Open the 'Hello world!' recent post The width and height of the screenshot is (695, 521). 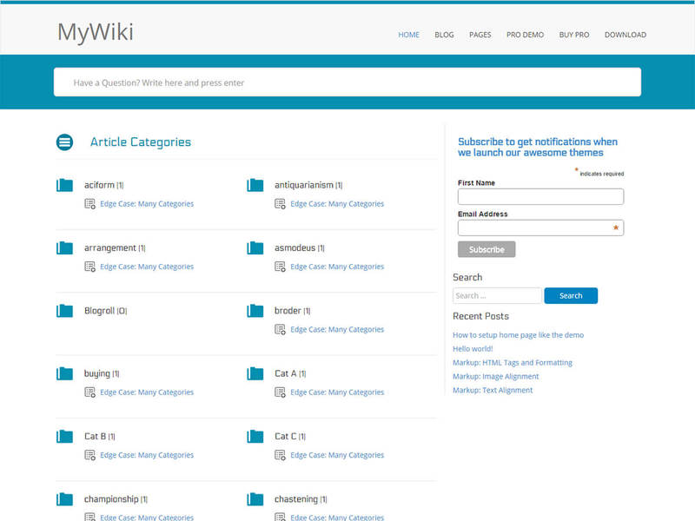472,349
